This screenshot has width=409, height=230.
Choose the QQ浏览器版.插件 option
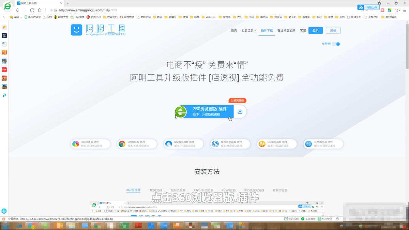pos(184,144)
